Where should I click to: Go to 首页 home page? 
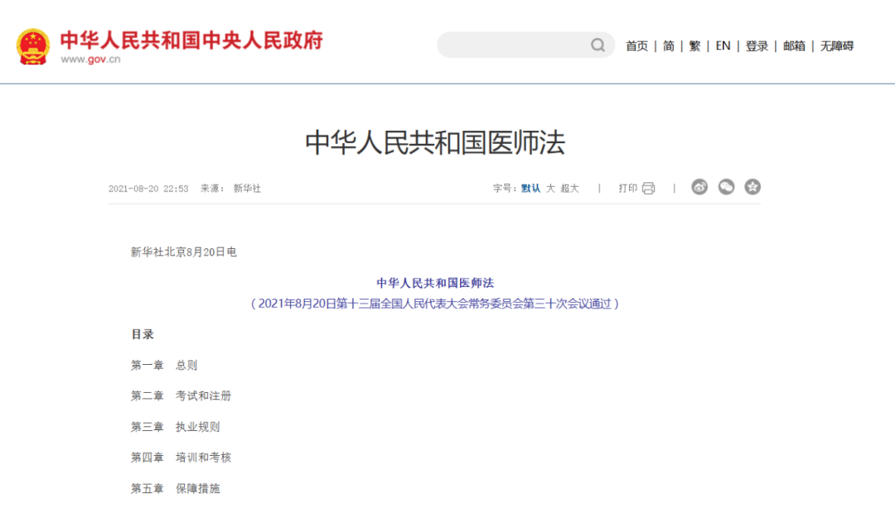tap(636, 46)
